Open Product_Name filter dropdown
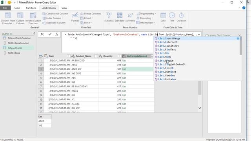This screenshot has width=251, height=141. click(x=96, y=56)
